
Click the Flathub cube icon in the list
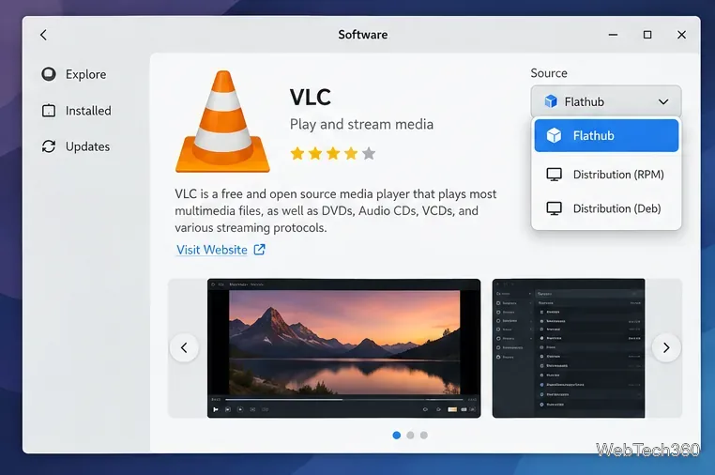(x=554, y=135)
